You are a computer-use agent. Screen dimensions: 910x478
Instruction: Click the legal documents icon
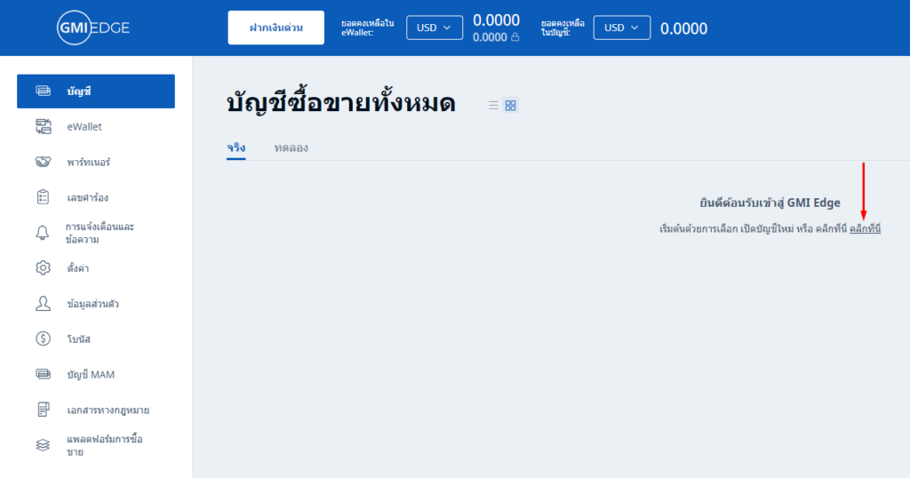point(43,410)
